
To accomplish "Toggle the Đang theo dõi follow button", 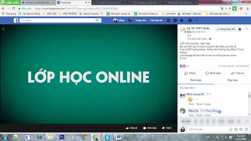I will click(226, 29).
